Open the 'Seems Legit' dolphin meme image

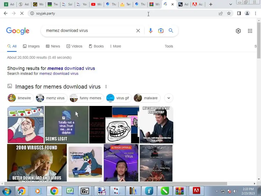click(67, 125)
